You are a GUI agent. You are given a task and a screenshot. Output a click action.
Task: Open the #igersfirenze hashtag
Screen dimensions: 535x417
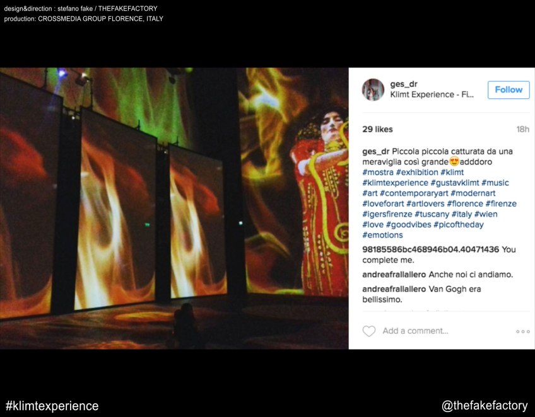tap(387, 214)
